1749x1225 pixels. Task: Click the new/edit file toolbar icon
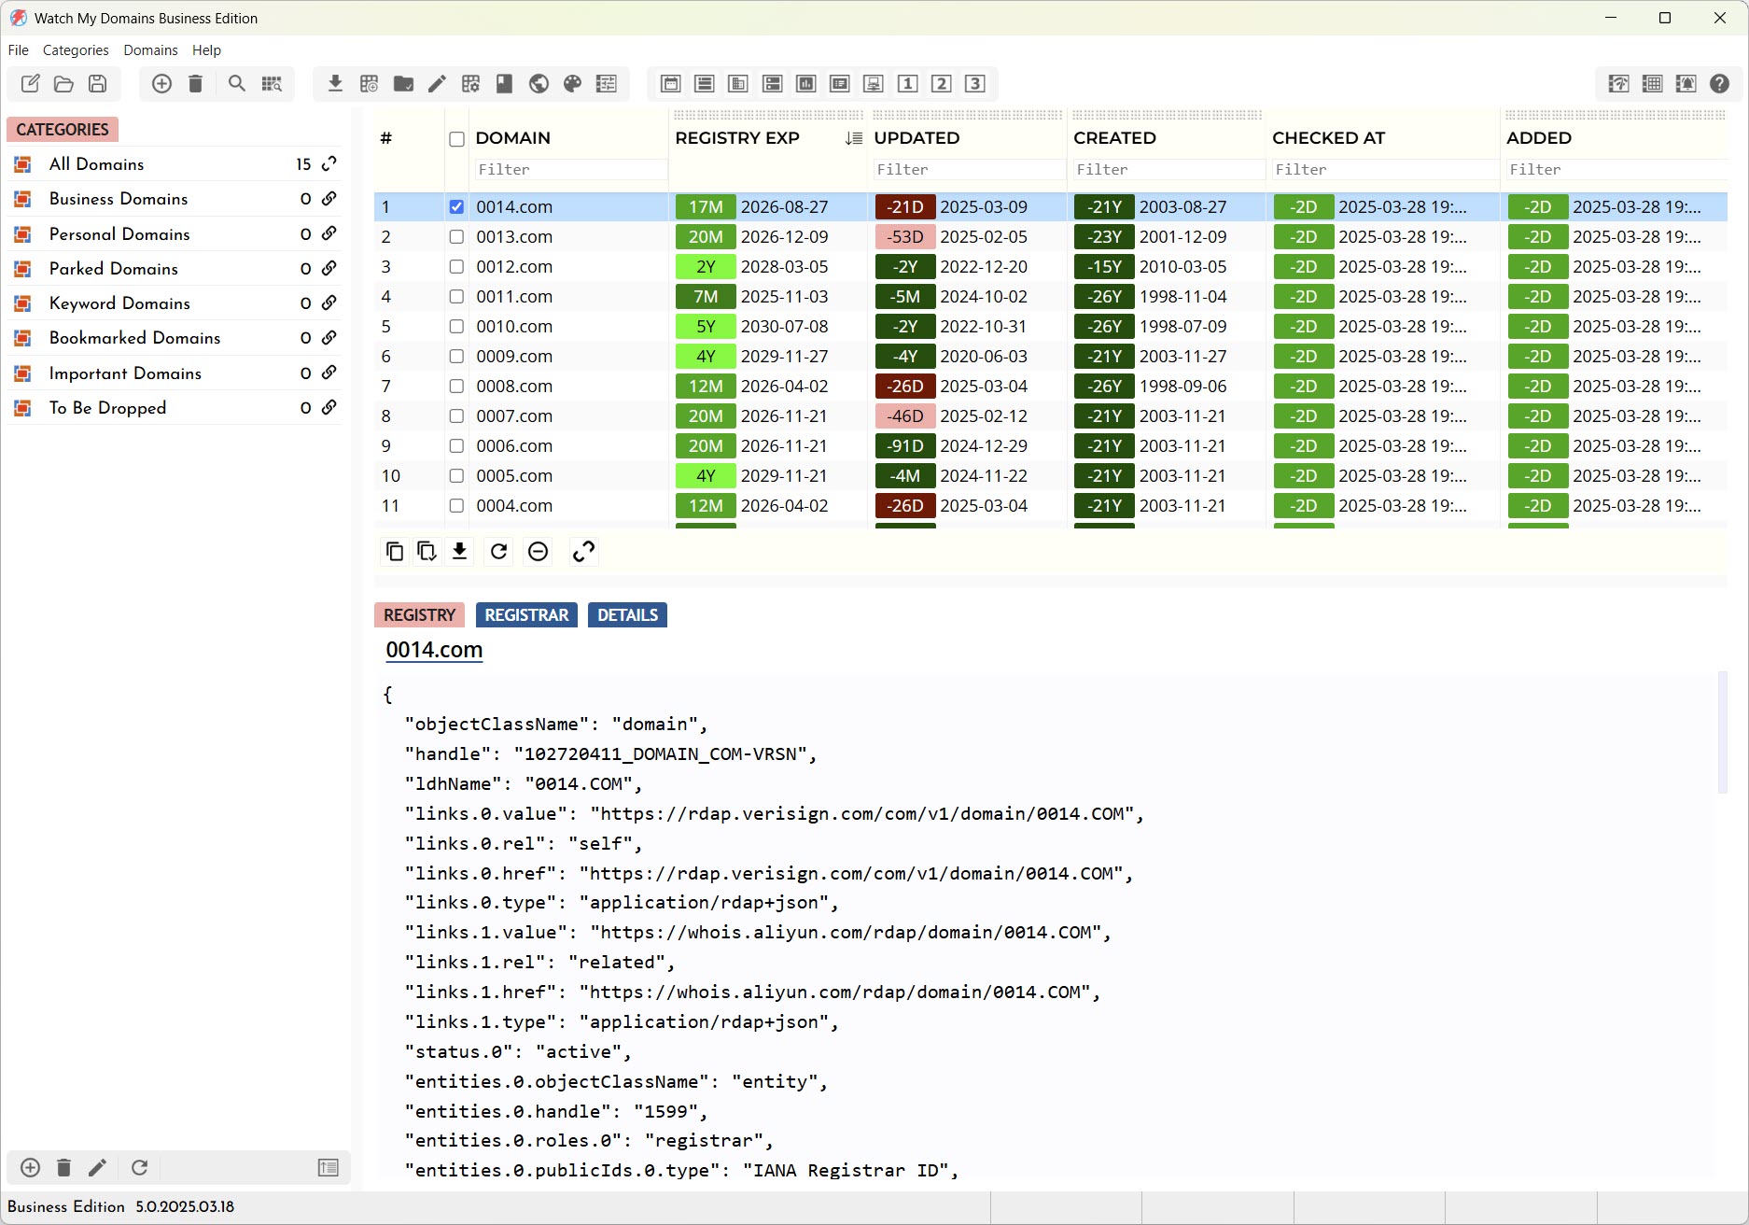(x=30, y=84)
